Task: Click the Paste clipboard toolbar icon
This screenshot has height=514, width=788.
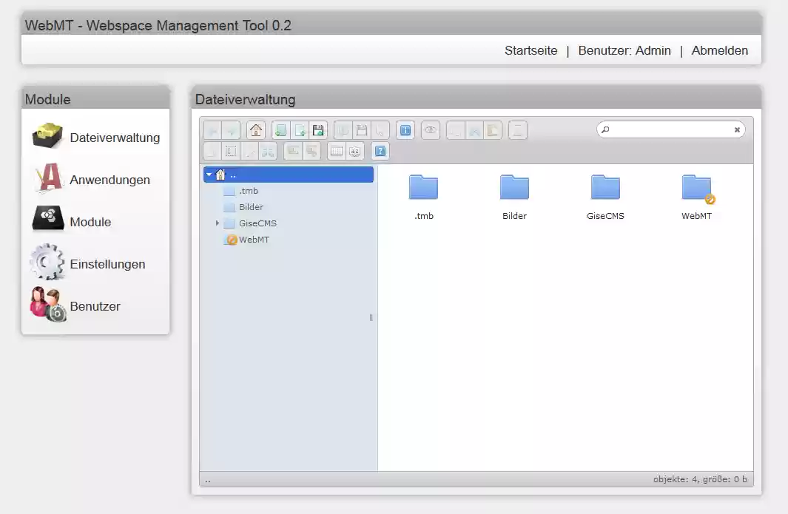Action: [x=493, y=131]
